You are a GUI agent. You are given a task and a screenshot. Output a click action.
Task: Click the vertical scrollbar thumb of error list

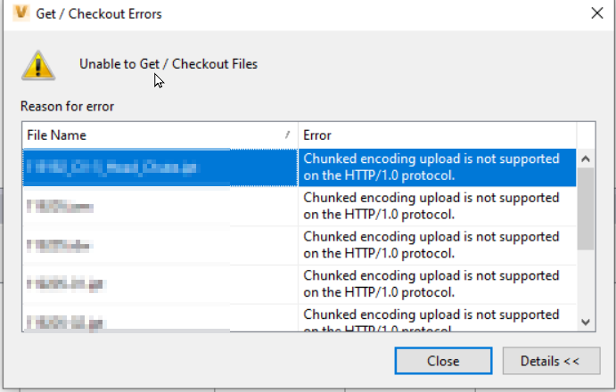[586, 207]
